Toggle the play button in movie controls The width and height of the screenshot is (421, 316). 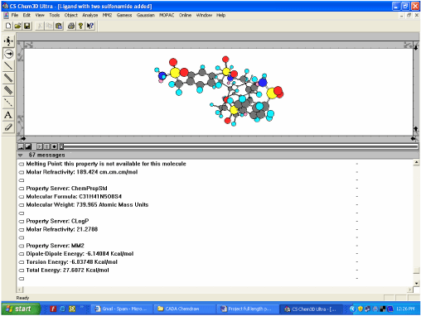click(x=40, y=146)
